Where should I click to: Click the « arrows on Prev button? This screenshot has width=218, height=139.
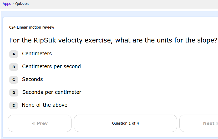34,123
